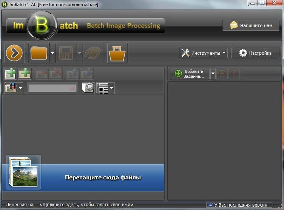
Task: Click the greyed remove image minus icon
Action: pos(42,74)
